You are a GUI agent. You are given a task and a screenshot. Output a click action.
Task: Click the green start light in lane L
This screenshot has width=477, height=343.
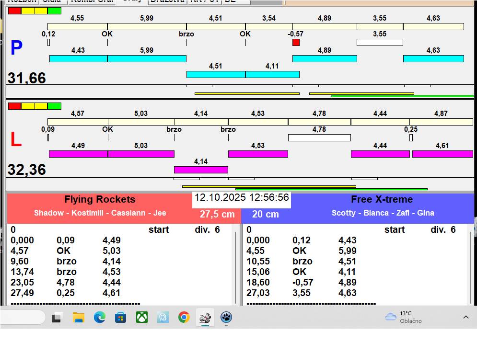coord(55,106)
